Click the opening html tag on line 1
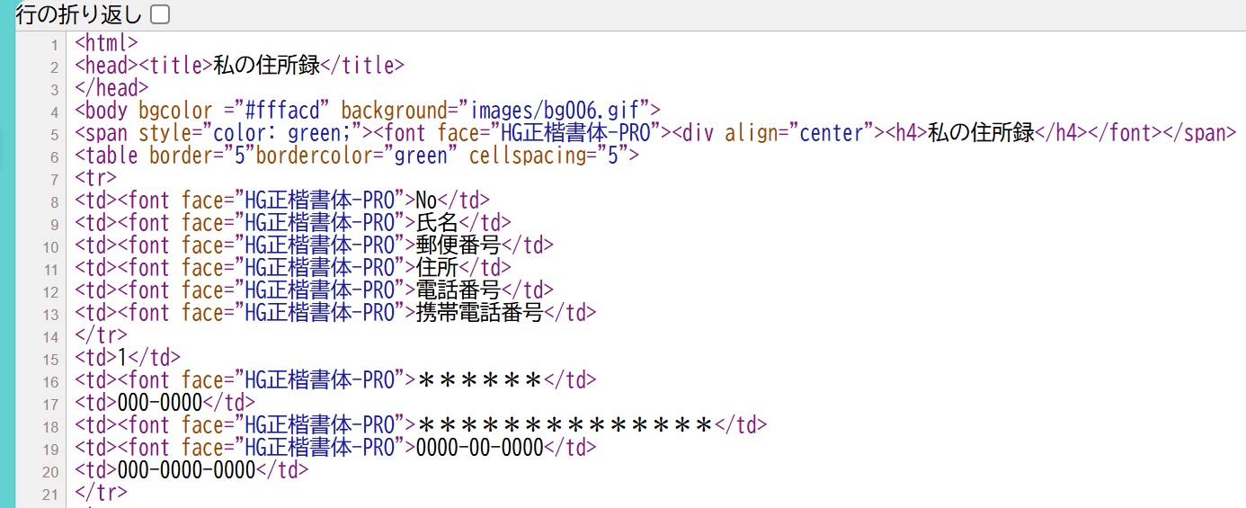1246x508 pixels. 106,43
